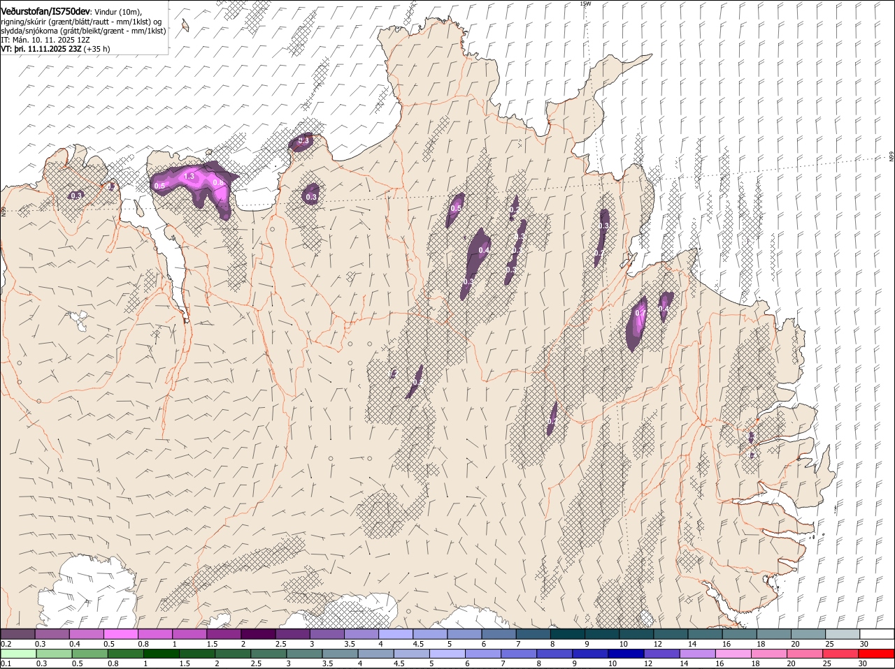
Task: Click the 0.4 legend scale label
Action: pyautogui.click(x=75, y=644)
